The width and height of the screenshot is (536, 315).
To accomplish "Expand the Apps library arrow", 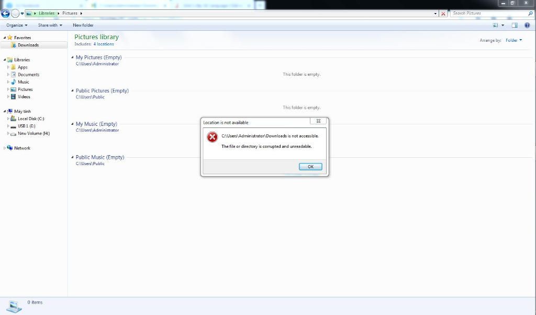I will (x=8, y=67).
